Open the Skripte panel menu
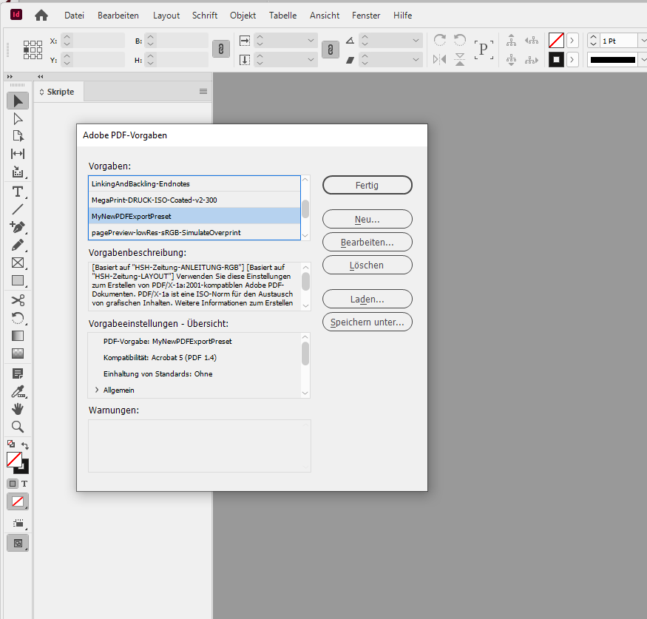 203,91
